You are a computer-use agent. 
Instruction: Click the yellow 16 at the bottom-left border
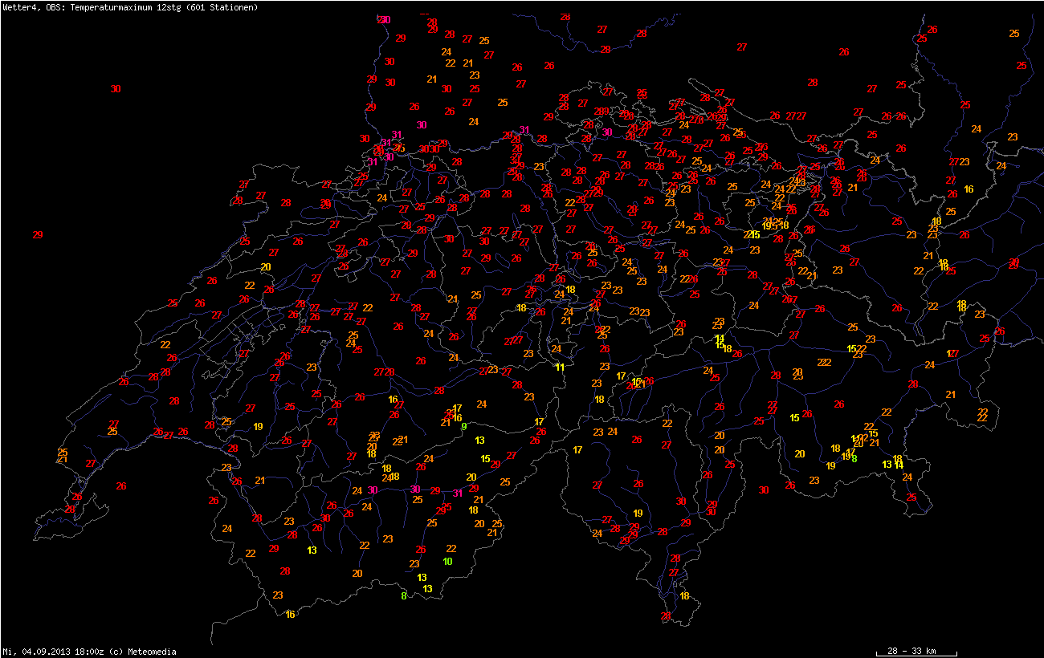[291, 614]
